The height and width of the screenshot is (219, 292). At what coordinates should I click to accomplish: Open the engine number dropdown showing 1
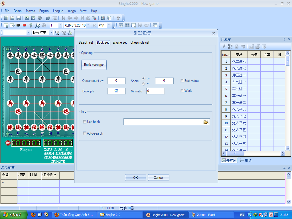coord(60,25)
